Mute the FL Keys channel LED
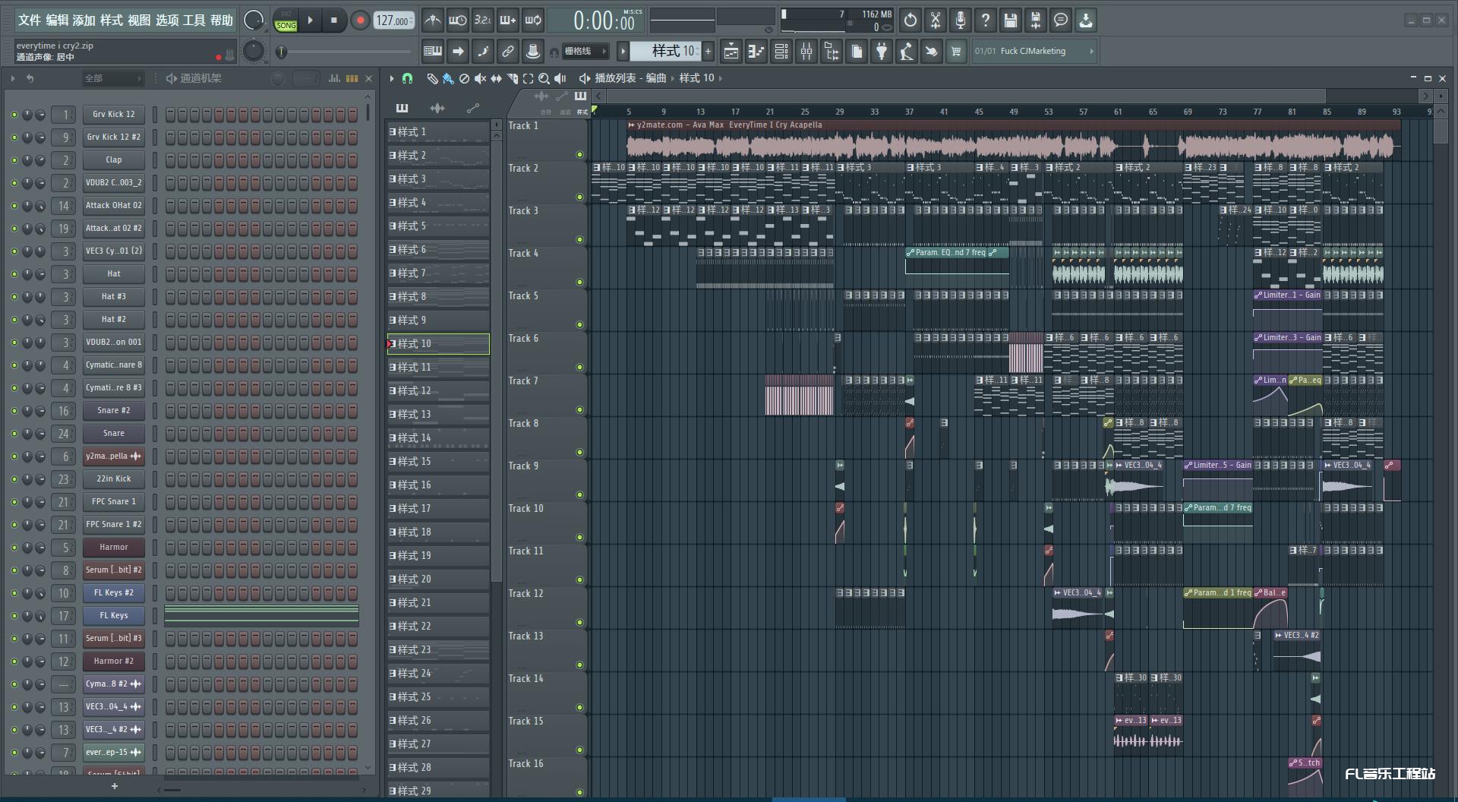The height and width of the screenshot is (802, 1458). coord(14,616)
